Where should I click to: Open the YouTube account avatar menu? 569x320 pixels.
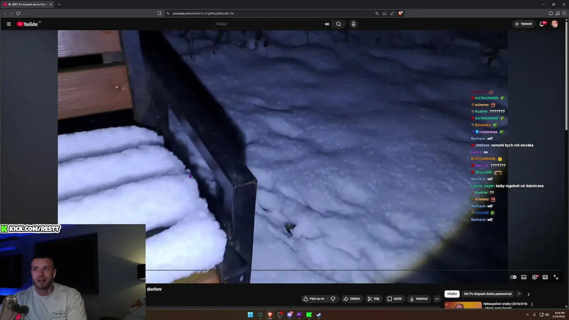[x=555, y=24]
